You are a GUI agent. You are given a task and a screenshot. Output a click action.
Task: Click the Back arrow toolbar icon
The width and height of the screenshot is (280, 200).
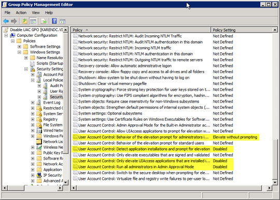(x=6, y=21)
